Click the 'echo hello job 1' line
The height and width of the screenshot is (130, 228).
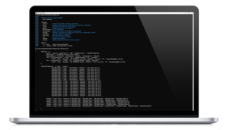tap(75, 68)
